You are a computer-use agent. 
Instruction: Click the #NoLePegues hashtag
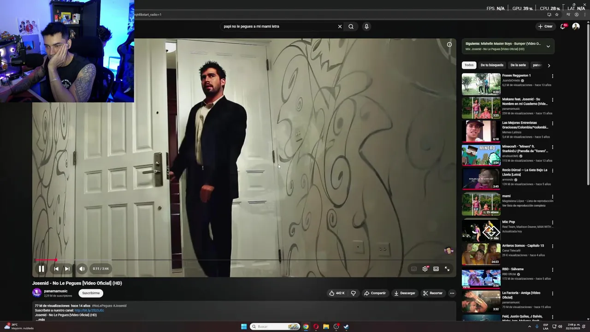[x=102, y=306]
